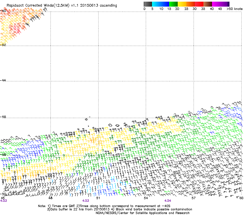244x215 pixels.
Task: Select the -50 latitude axis label
Action: coord(3,194)
